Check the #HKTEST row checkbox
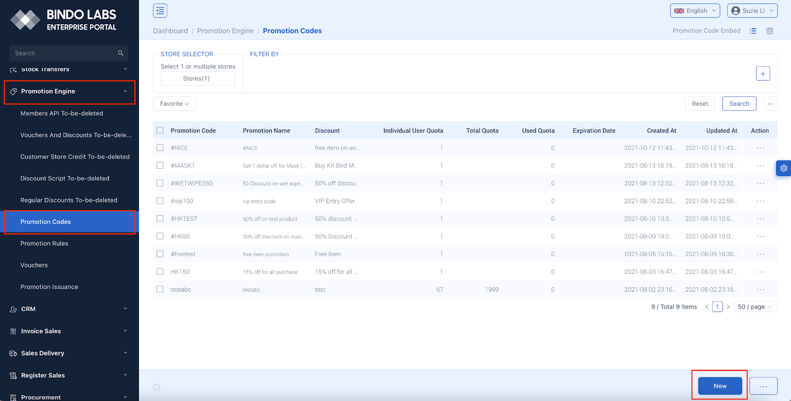Viewport: 791px width, 401px height. pos(160,218)
